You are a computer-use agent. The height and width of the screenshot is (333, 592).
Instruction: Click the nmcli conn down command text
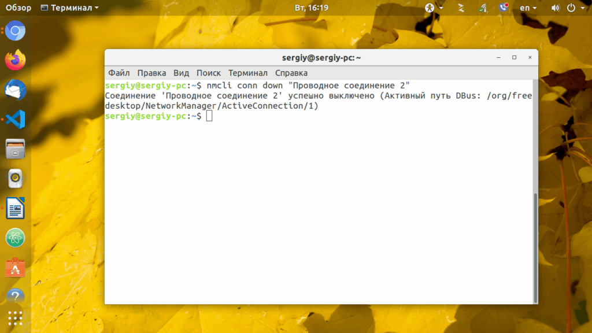(x=308, y=86)
